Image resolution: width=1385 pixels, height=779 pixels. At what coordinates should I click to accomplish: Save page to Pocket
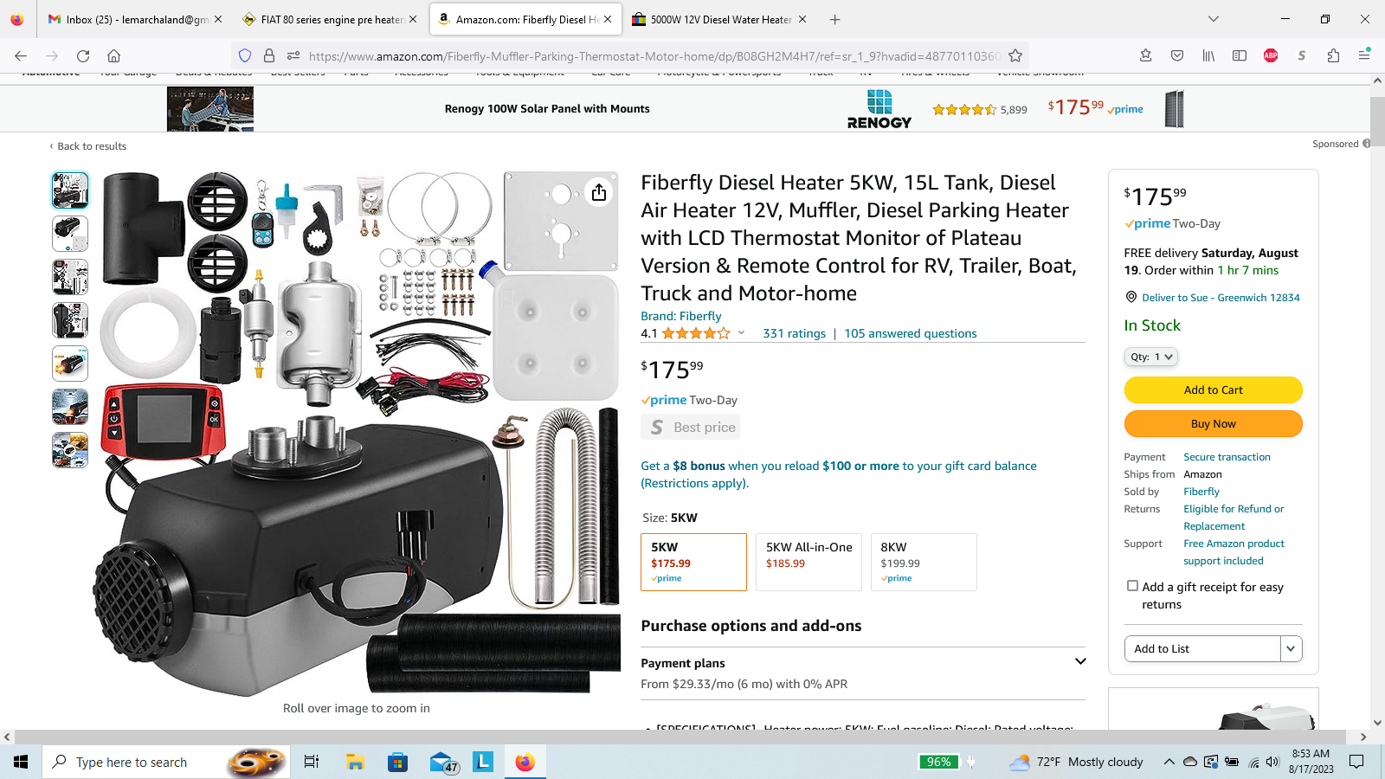pyautogui.click(x=1177, y=55)
